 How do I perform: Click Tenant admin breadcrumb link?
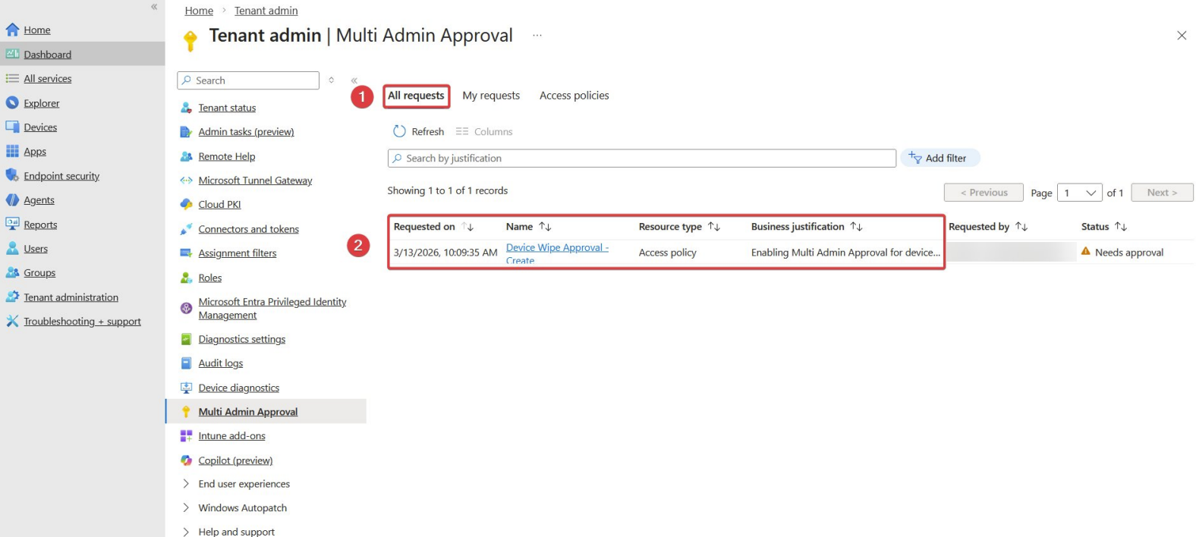click(266, 11)
